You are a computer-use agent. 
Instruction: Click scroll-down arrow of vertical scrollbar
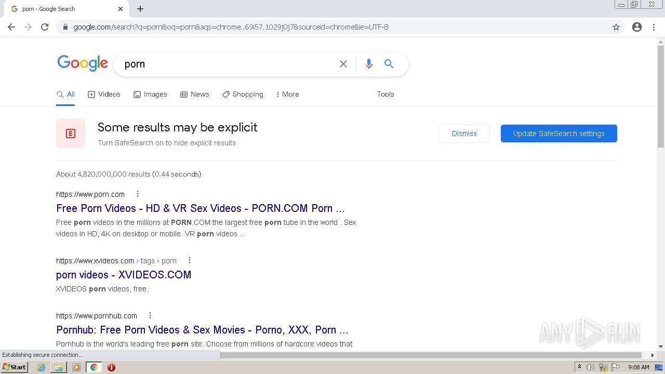[x=661, y=346]
